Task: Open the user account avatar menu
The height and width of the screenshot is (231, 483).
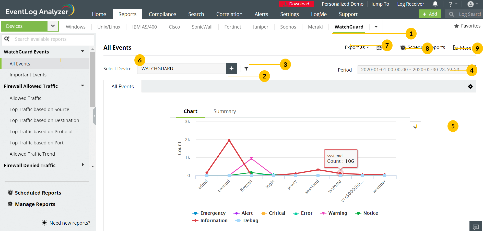Action: 470,4
